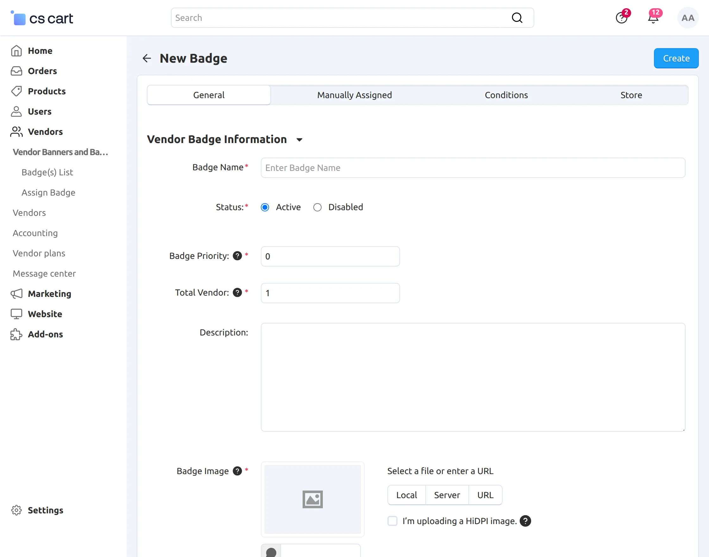Viewport: 709px width, 557px height.
Task: Click the Total Vendor help tooltip icon
Action: [237, 292]
